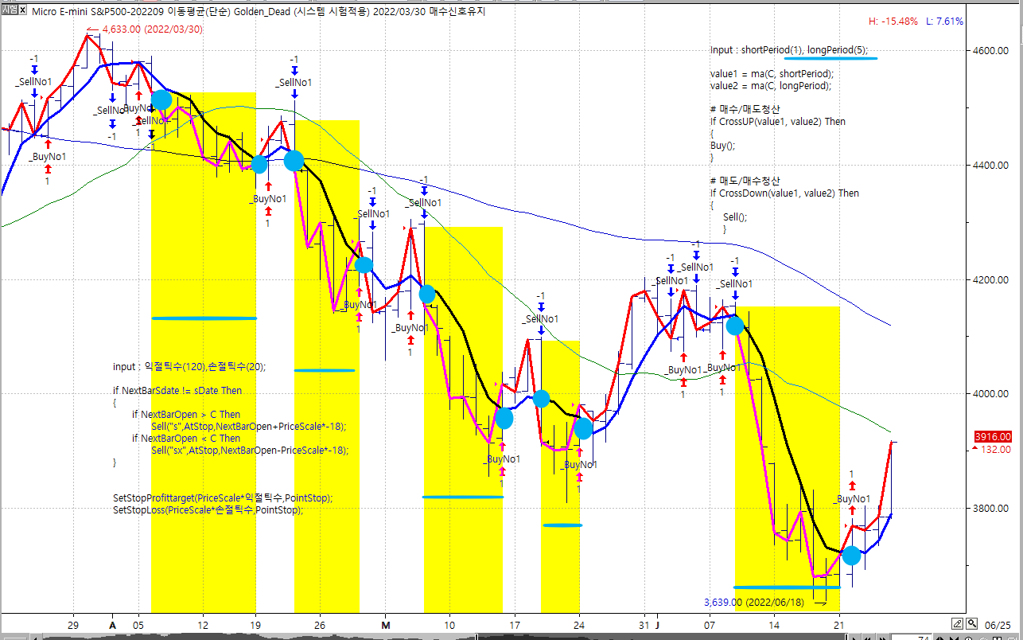Click the bar count field showing 74
This screenshot has height=640, width=1023.
pos(923,637)
